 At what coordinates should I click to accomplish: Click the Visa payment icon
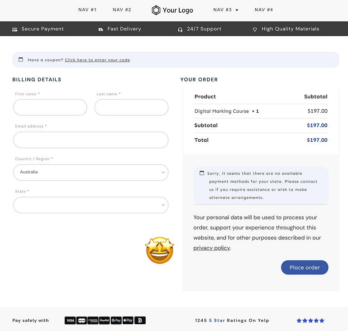pyautogui.click(x=70, y=321)
